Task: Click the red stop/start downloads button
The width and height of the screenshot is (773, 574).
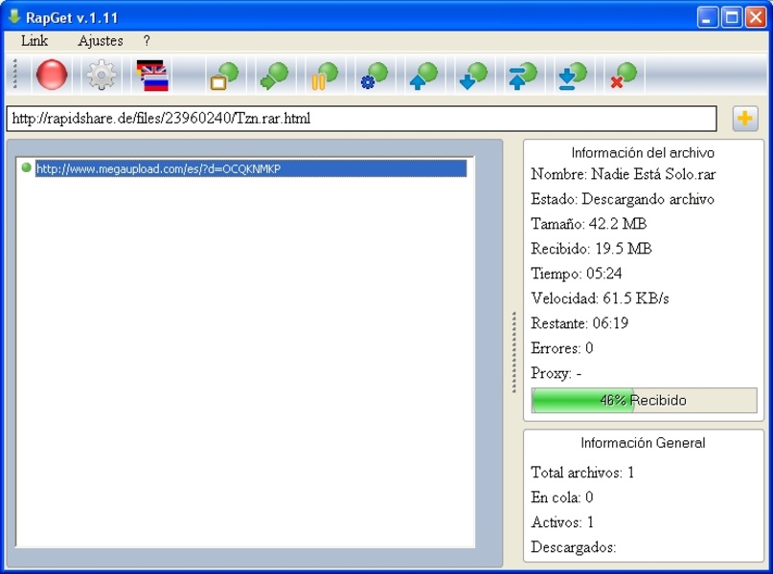Action: (x=52, y=75)
